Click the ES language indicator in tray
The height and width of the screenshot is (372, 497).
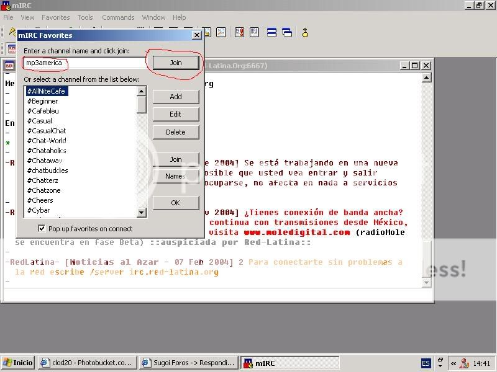point(426,363)
